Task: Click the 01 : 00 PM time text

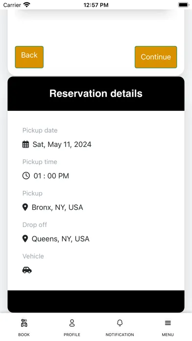Action: (x=51, y=176)
